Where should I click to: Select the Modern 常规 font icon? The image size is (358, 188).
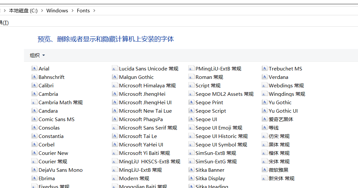[115, 178]
